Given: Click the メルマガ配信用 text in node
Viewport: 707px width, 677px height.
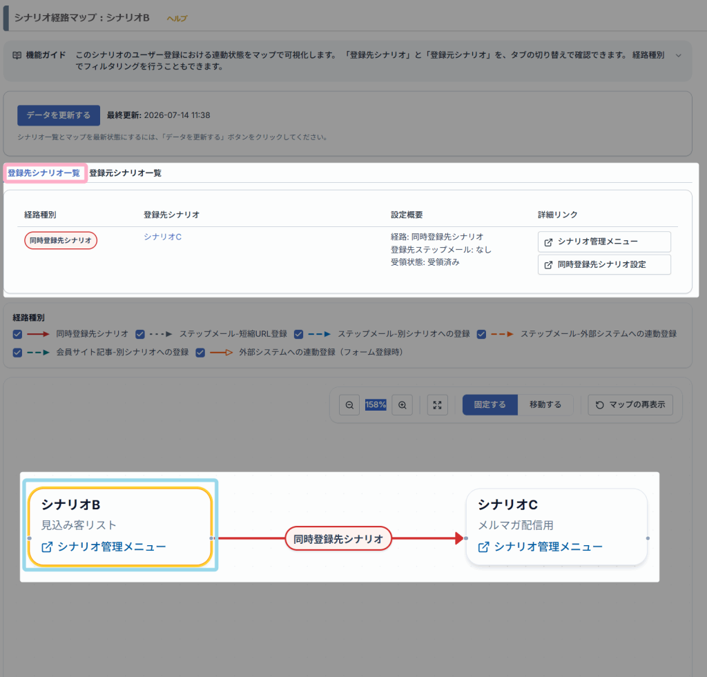Looking at the screenshot, I should pos(516,525).
